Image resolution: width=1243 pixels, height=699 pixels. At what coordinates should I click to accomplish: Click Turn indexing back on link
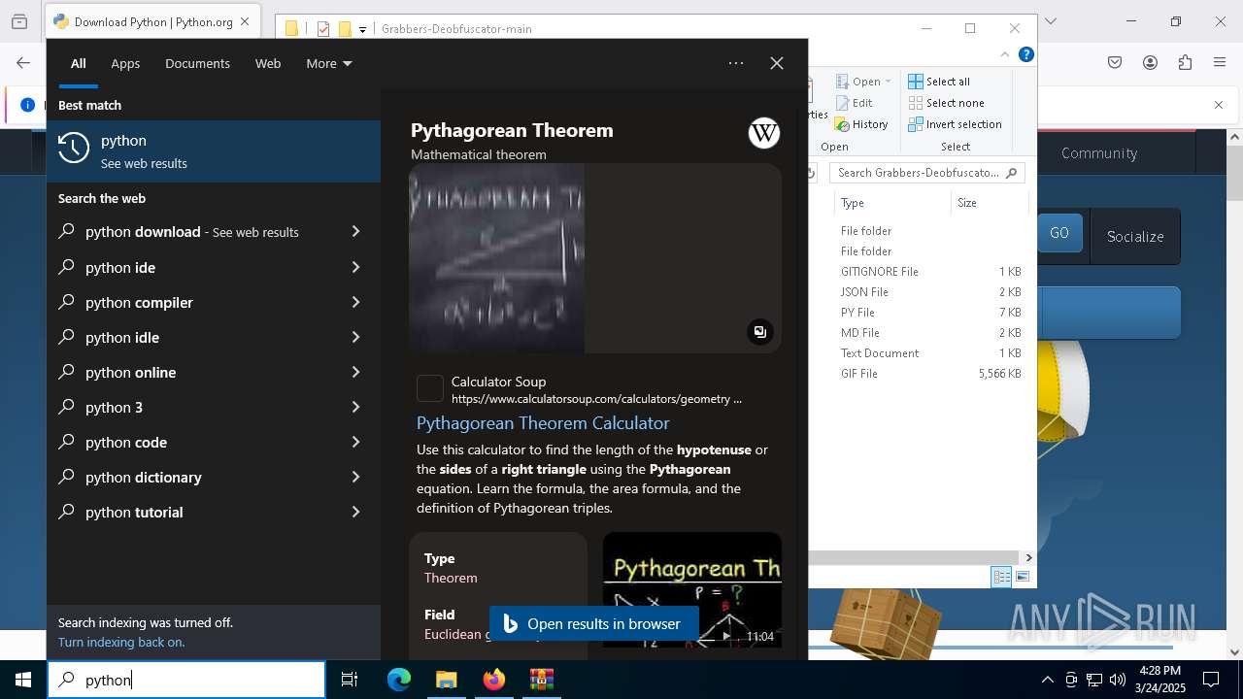tap(121, 642)
